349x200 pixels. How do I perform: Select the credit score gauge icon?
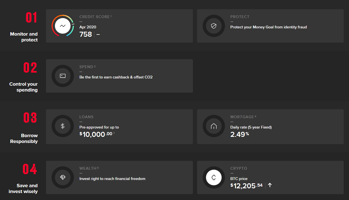[x=62, y=26]
